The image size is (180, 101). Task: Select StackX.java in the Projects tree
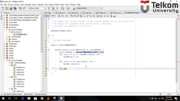pos(20,84)
